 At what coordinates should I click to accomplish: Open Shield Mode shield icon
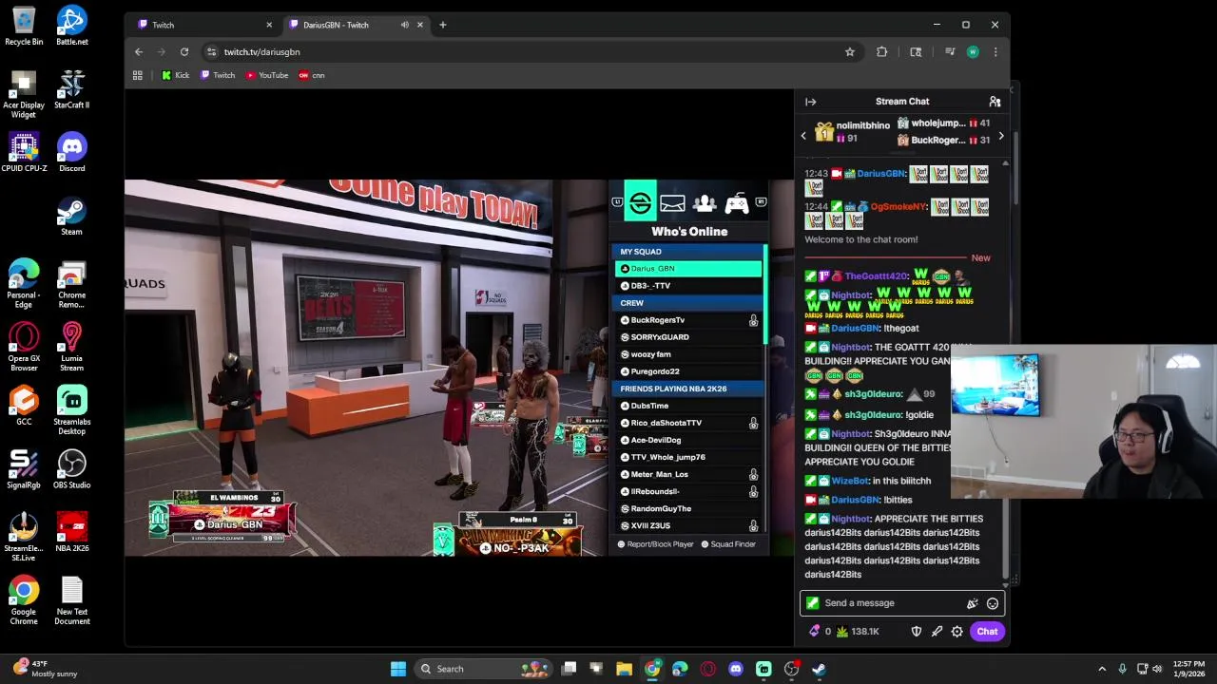pos(917,631)
